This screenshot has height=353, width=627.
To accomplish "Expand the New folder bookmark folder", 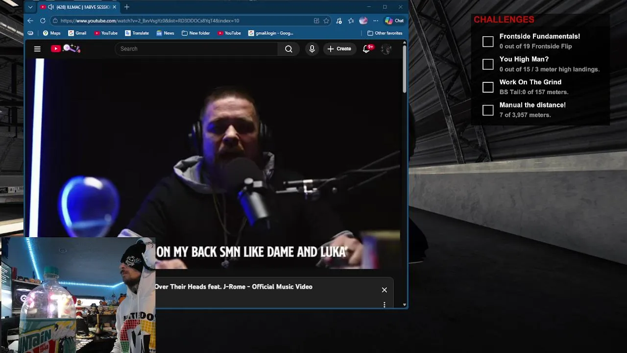I will click(x=195, y=33).
